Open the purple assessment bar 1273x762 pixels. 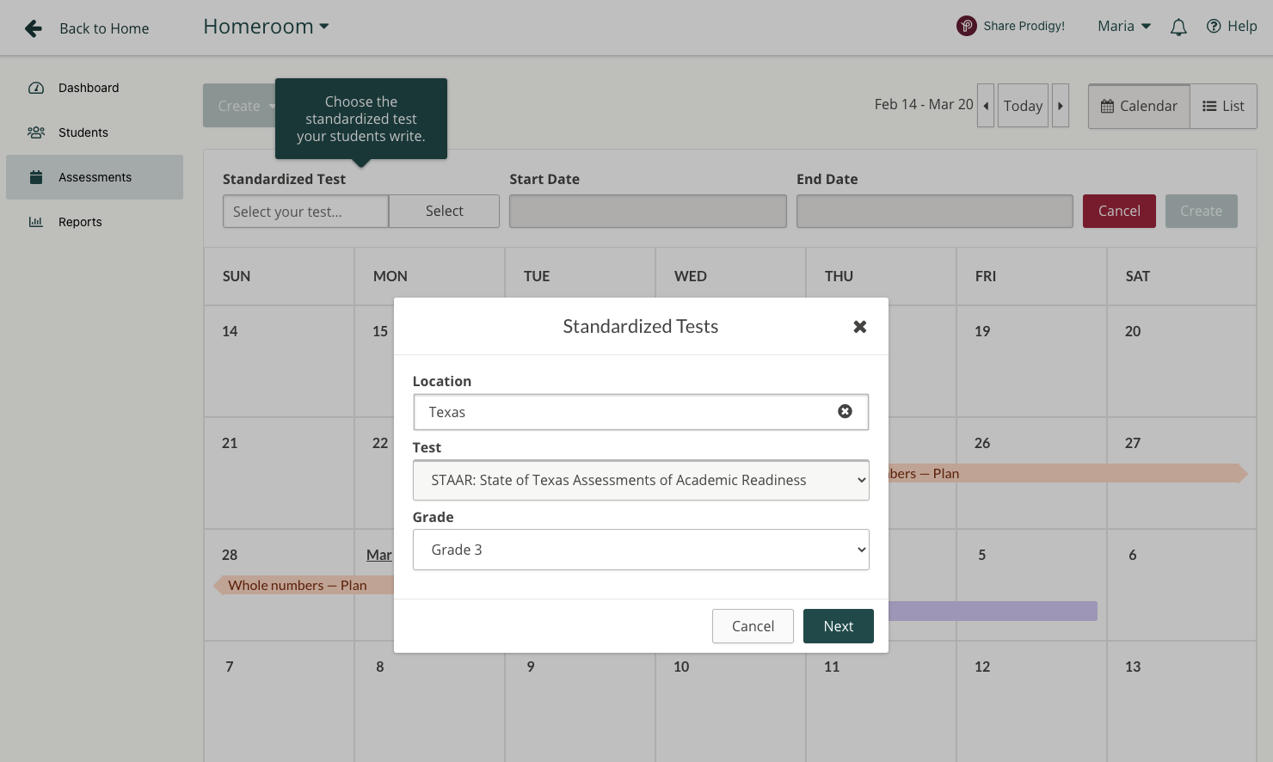[993, 611]
